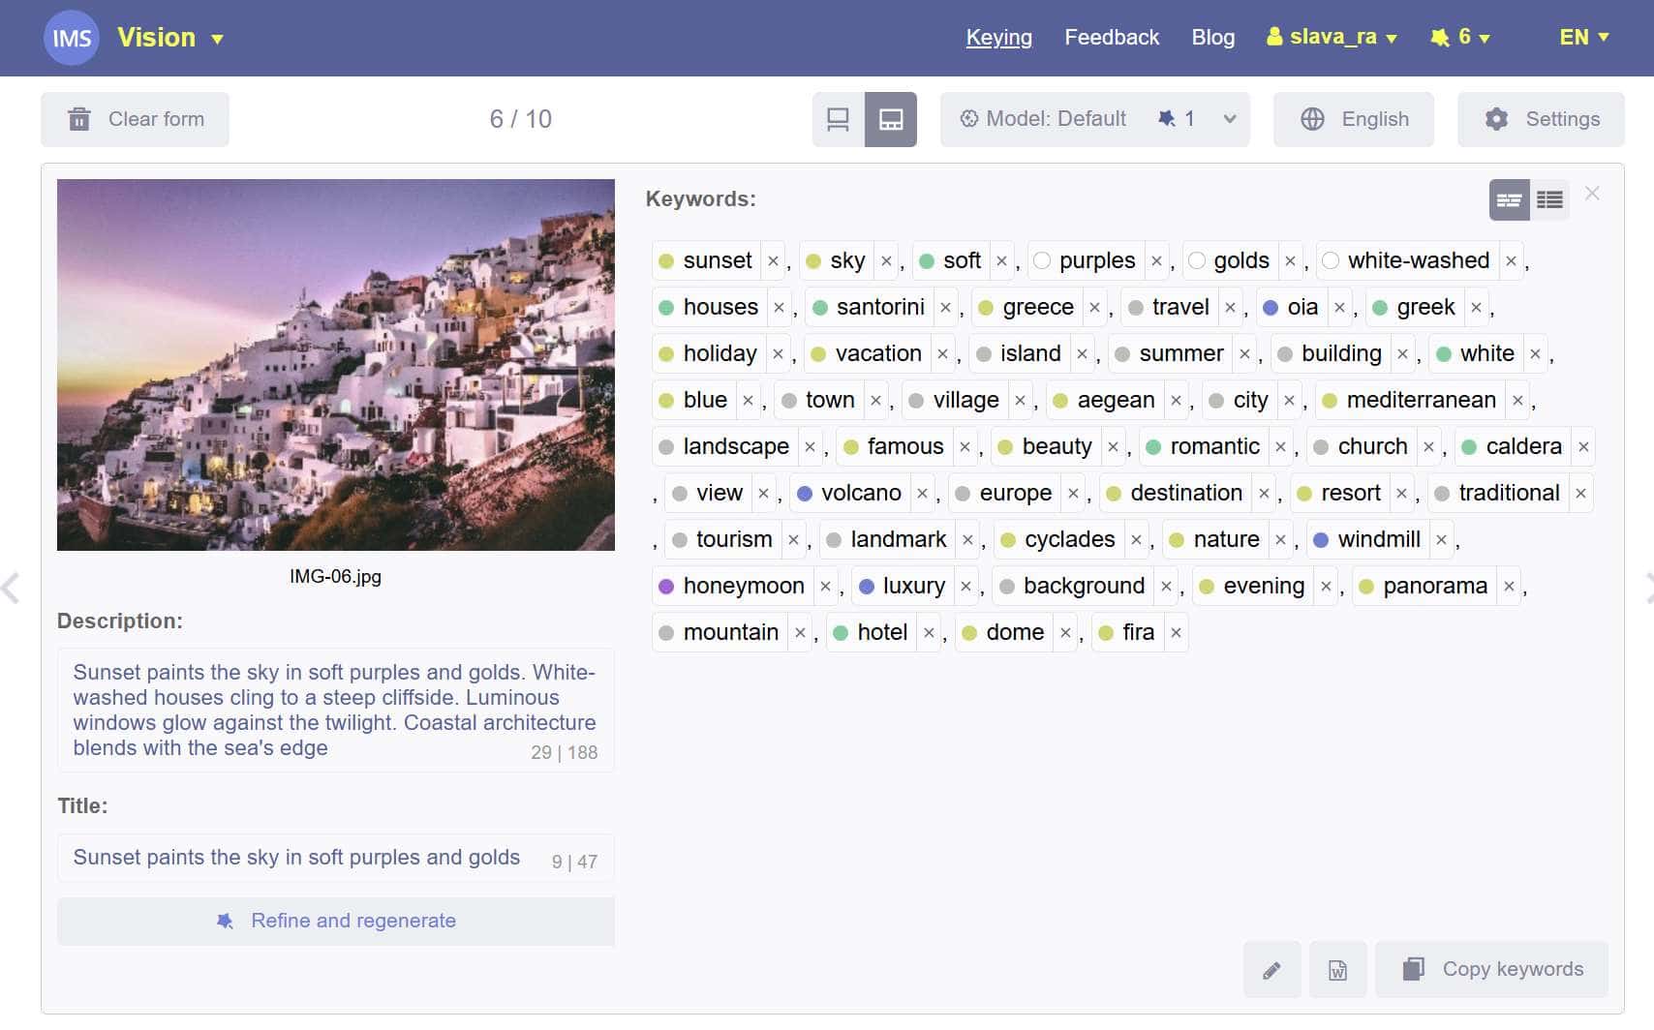Click the 'cyclades' keyword text
The height and width of the screenshot is (1030, 1654).
pos(1069,539)
